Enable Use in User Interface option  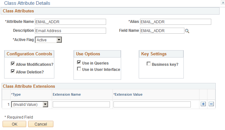click(79, 69)
